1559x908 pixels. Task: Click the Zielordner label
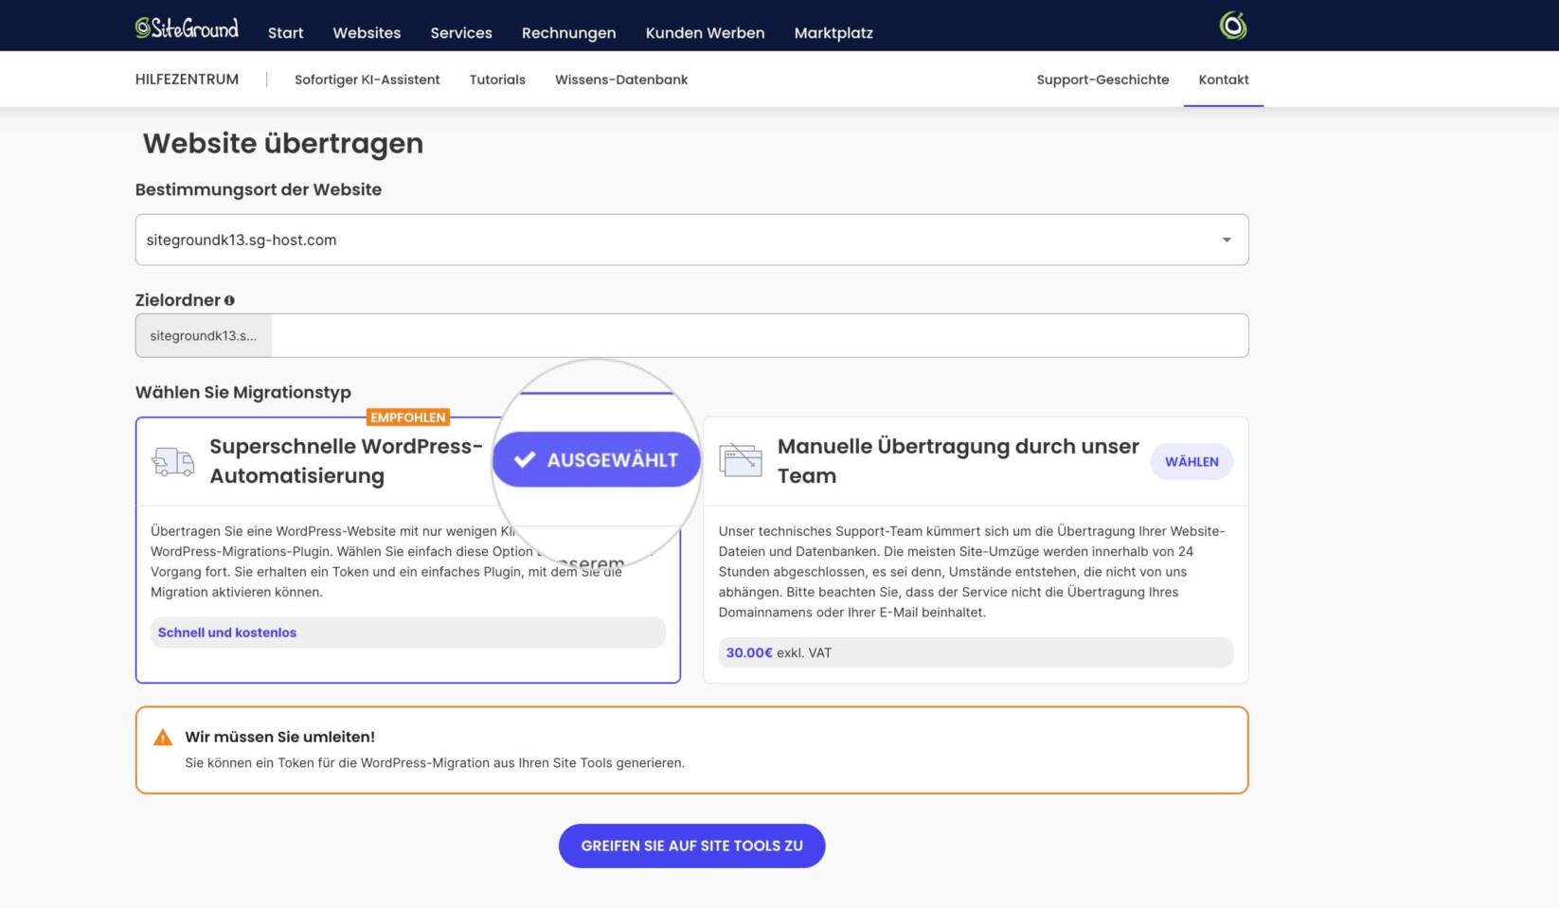(x=178, y=300)
